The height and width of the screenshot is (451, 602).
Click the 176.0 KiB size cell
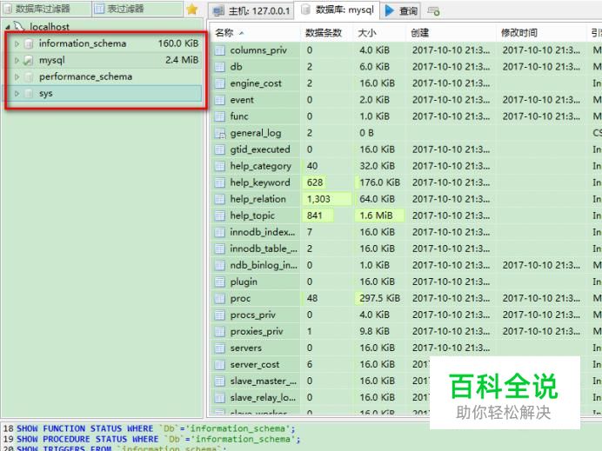(379, 182)
